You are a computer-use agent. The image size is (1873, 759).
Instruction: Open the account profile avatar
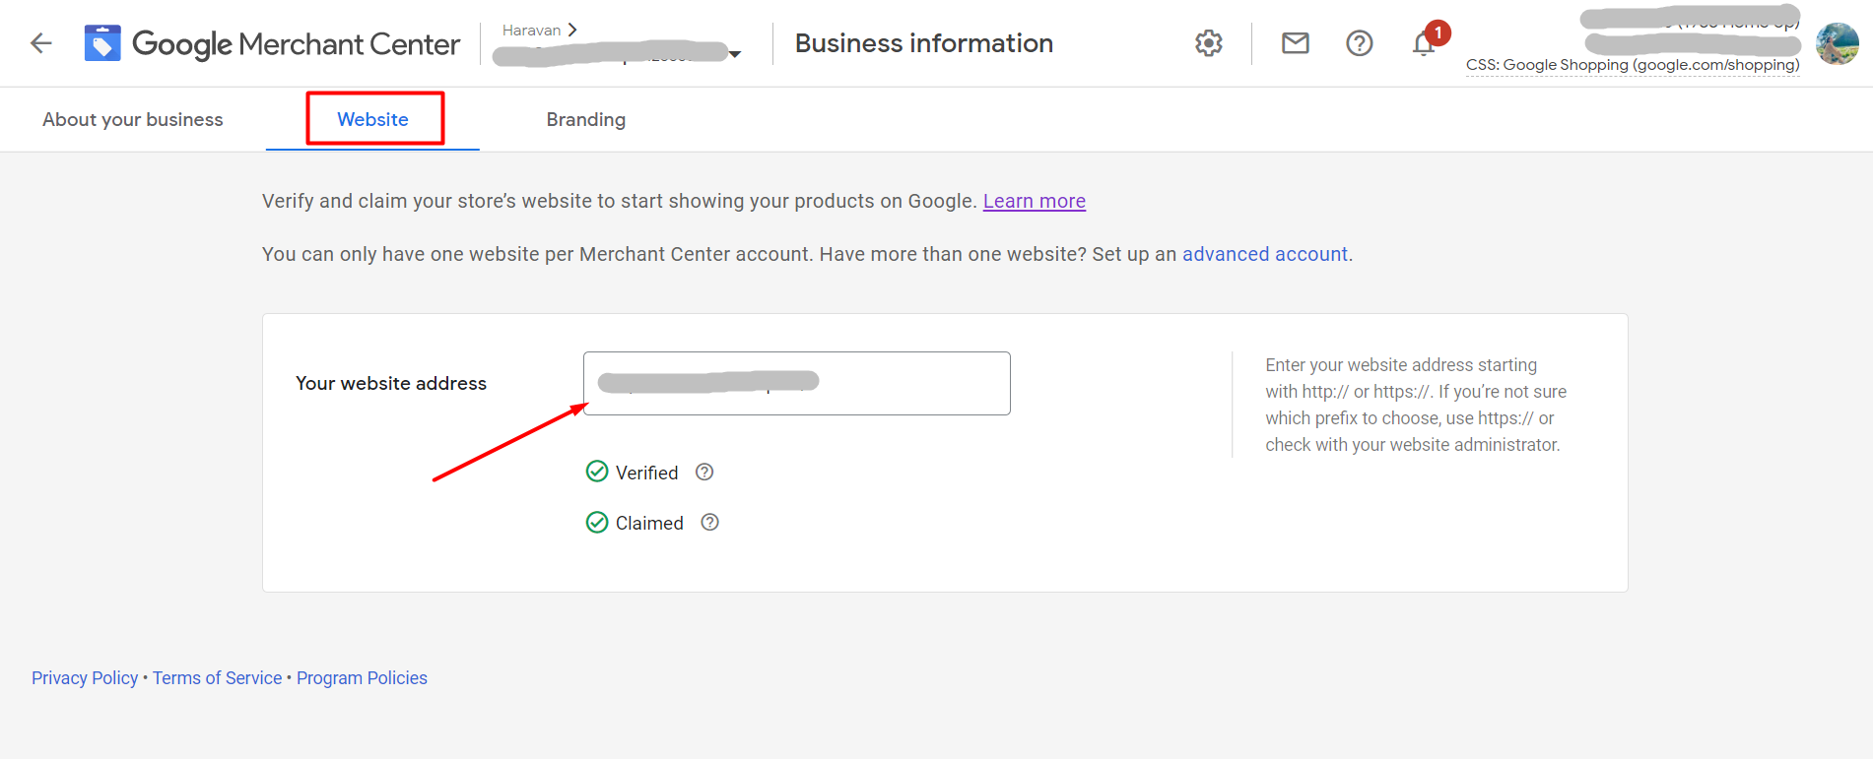coord(1837,44)
